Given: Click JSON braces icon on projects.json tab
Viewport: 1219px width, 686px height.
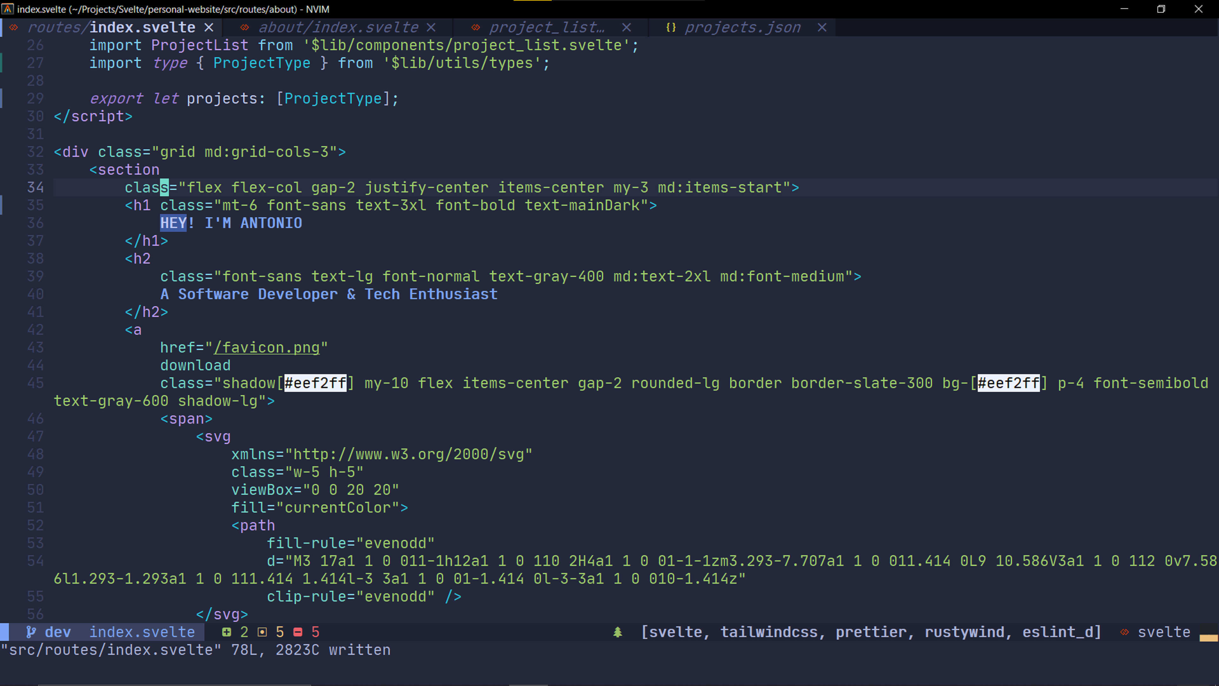Looking at the screenshot, I should [670, 27].
